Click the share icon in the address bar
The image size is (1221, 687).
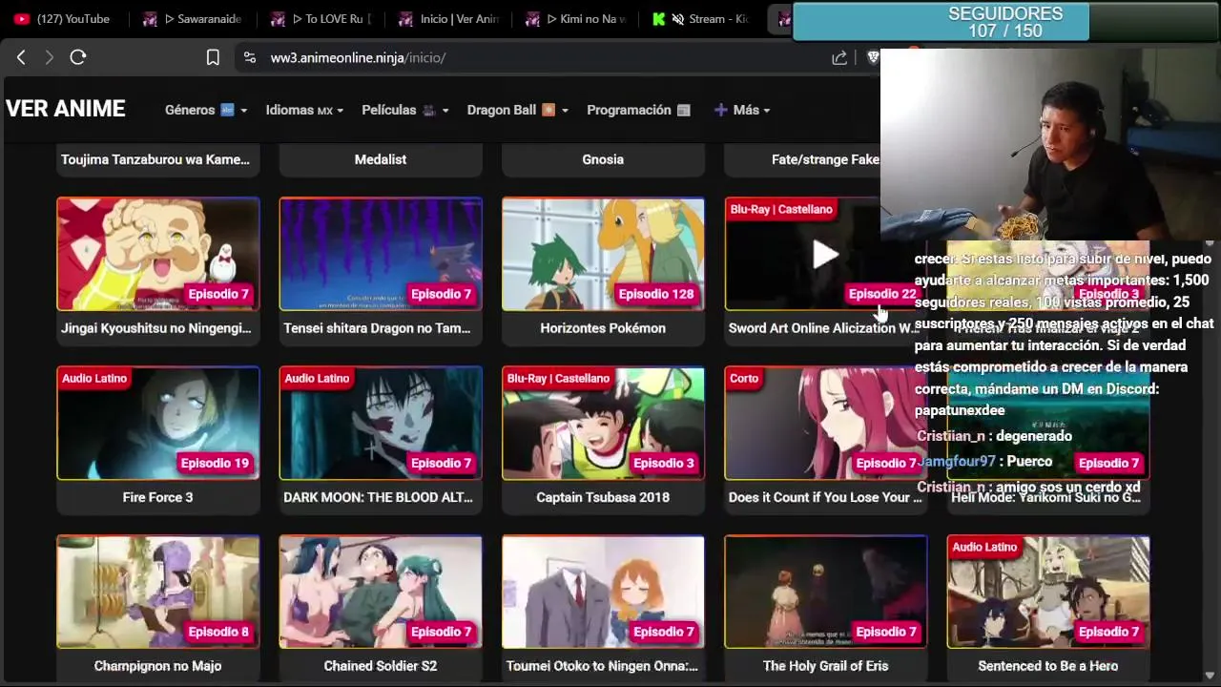click(839, 57)
